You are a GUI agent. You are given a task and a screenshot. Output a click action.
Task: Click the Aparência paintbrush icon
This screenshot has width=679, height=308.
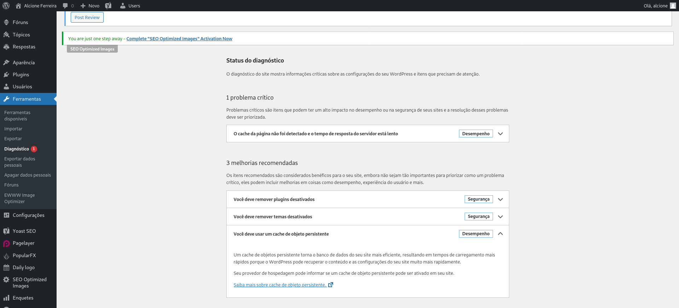click(x=6, y=63)
